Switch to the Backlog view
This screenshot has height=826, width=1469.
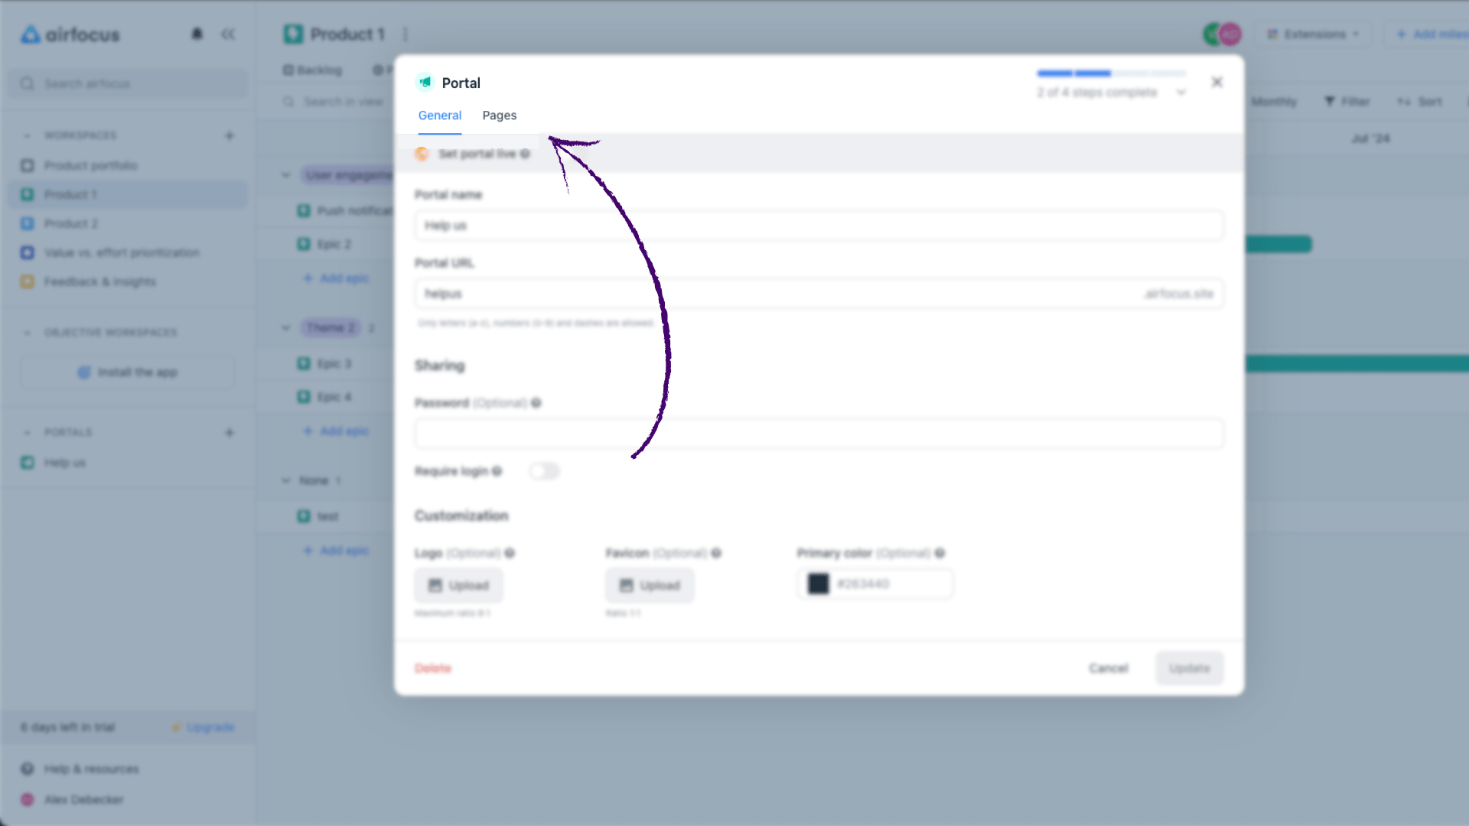[x=312, y=70]
